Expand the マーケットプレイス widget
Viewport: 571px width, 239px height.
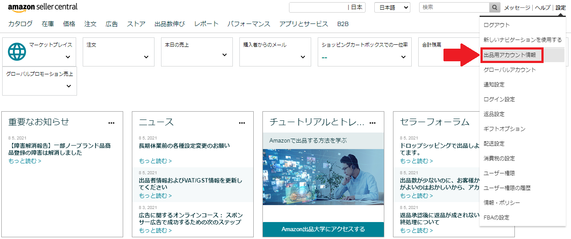68,57
